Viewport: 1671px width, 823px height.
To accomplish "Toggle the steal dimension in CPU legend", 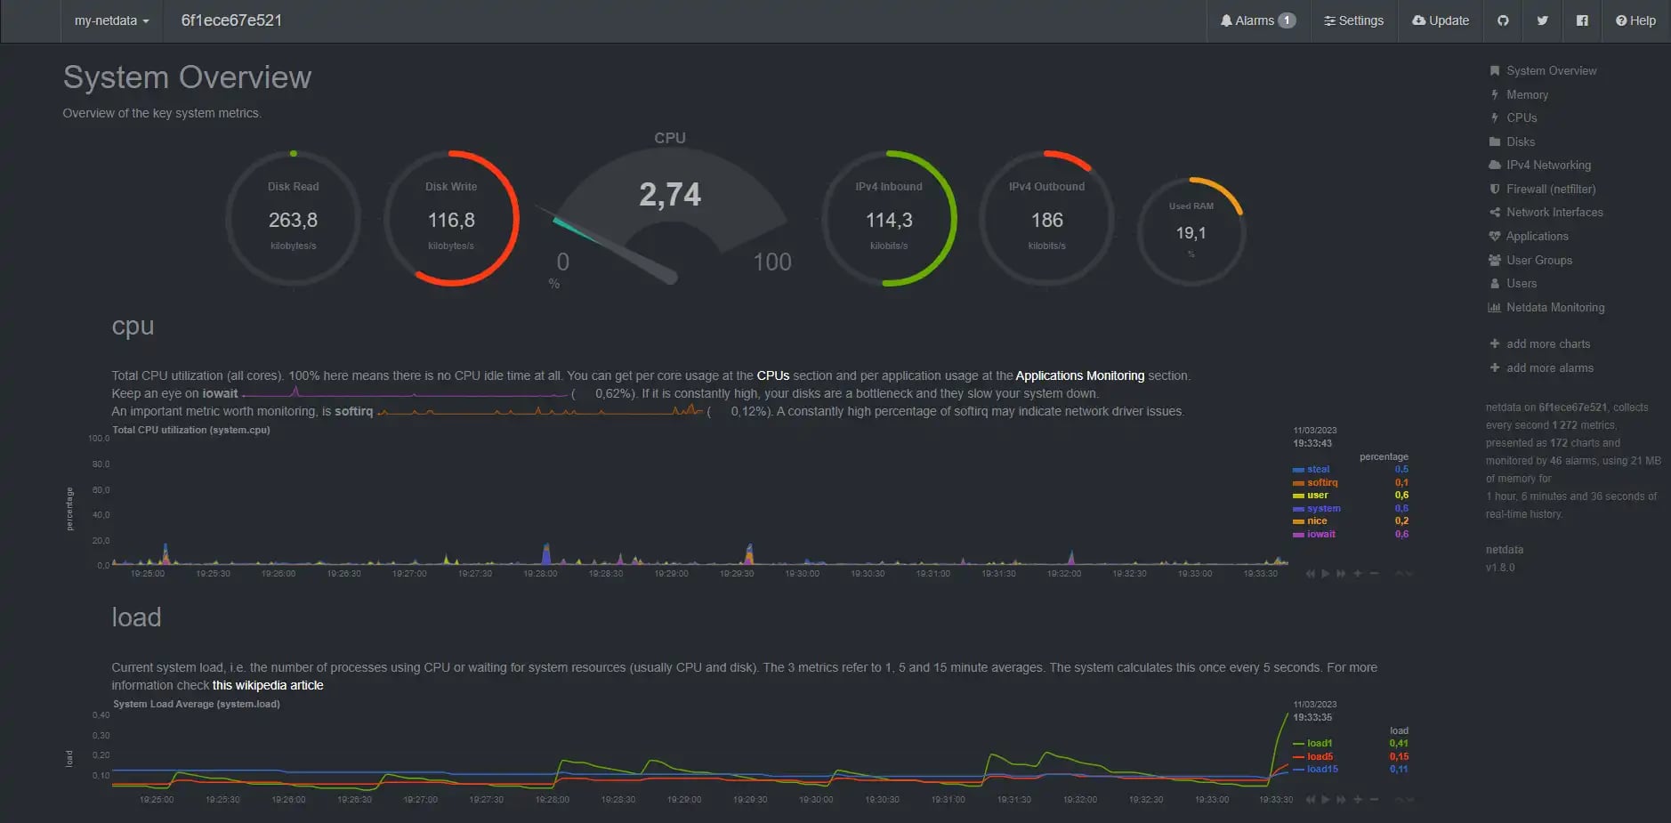I will tap(1318, 470).
